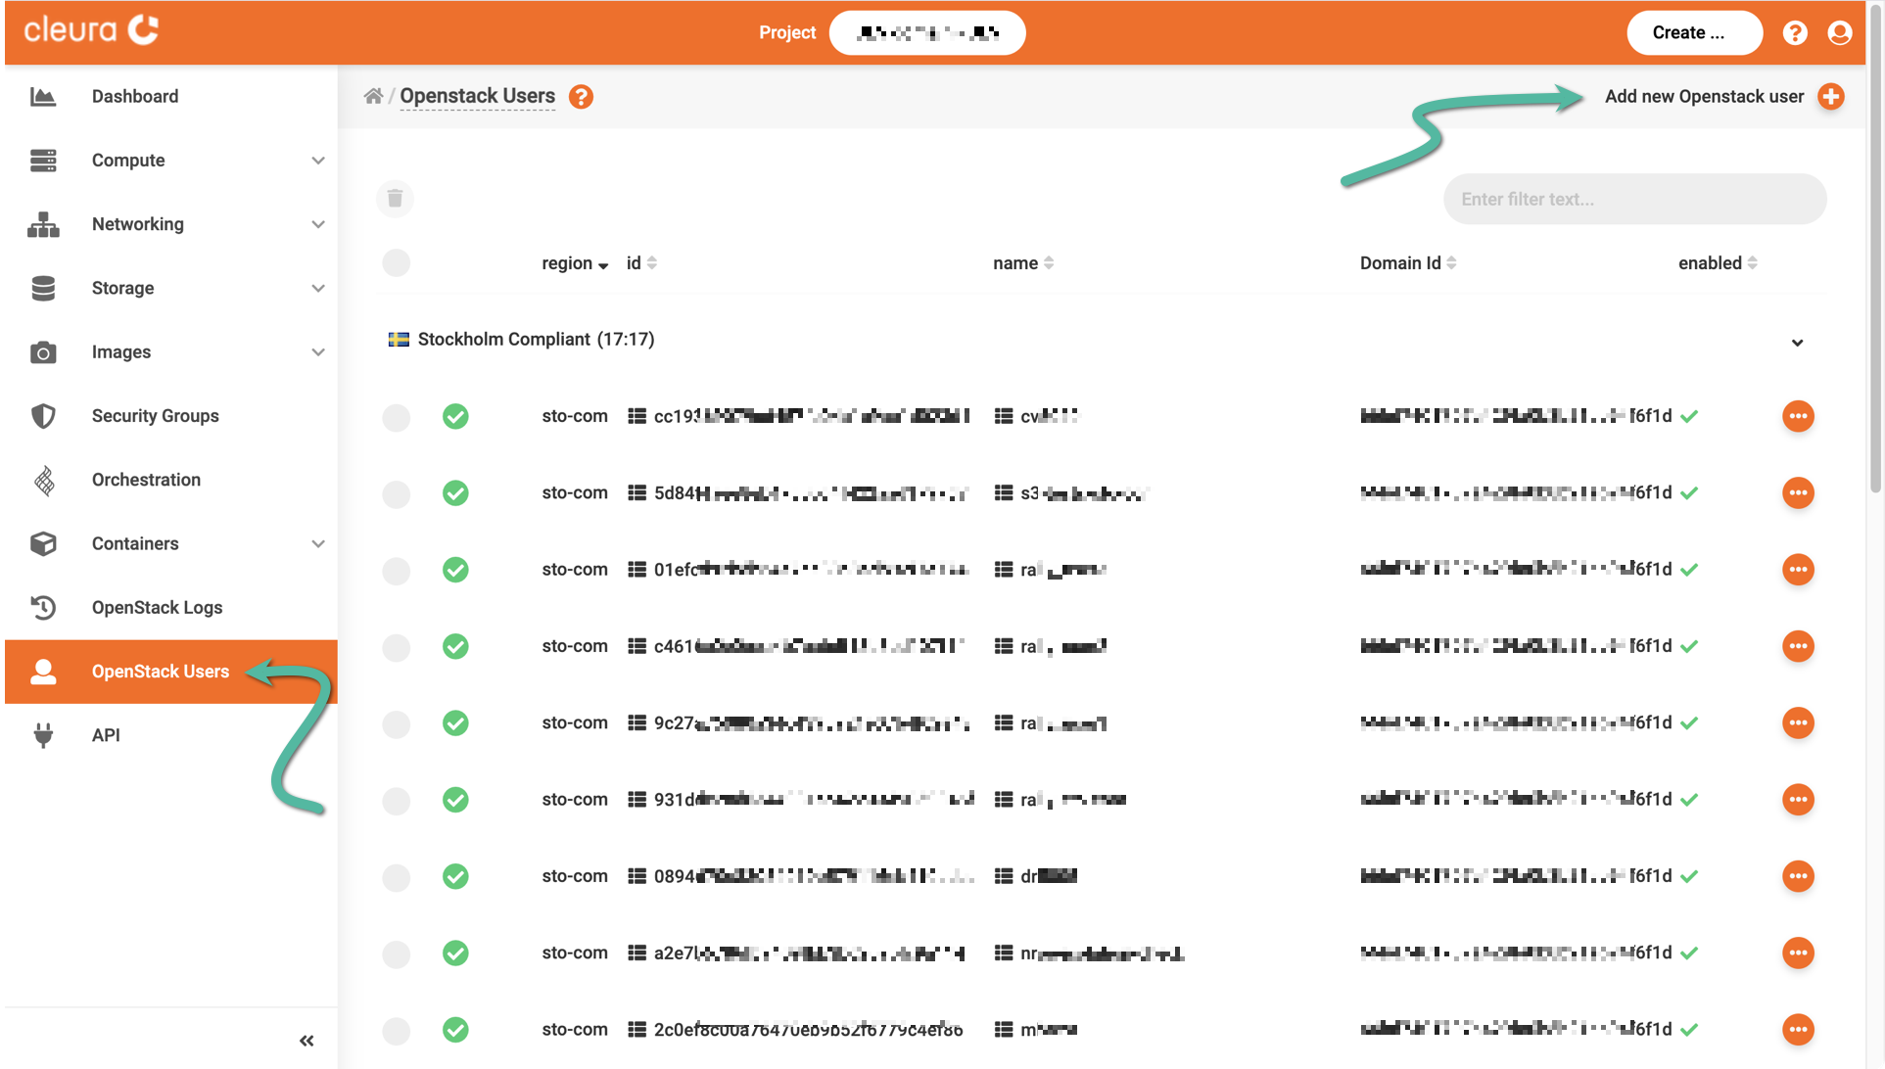This screenshot has width=1885, height=1069.
Task: Expand the Images menu chevron
Action: click(x=317, y=352)
